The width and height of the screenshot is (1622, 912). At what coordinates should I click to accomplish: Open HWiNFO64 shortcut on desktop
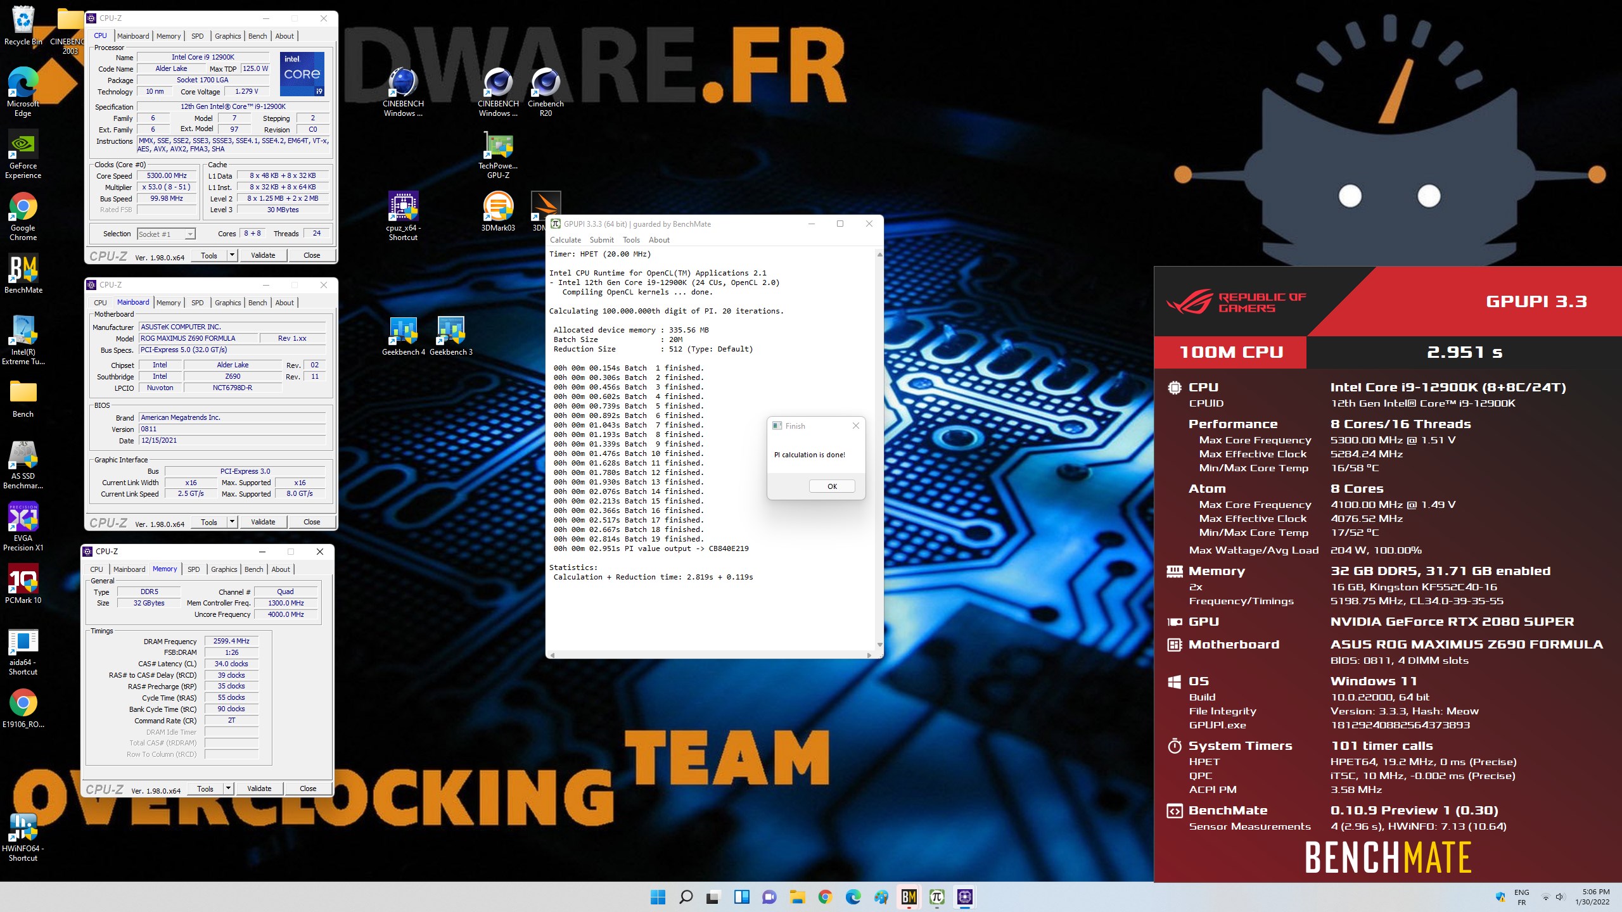pos(23,837)
